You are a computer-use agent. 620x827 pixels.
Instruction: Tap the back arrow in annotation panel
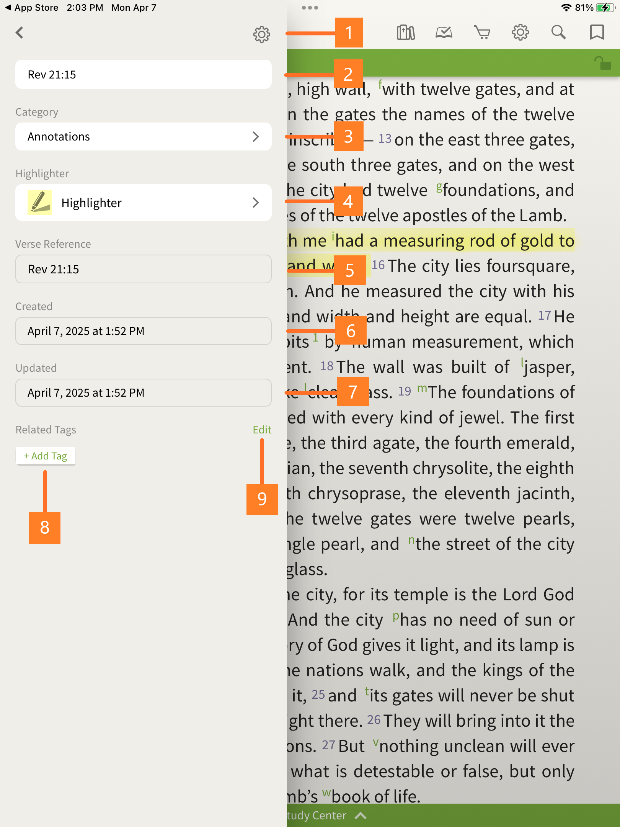[20, 33]
